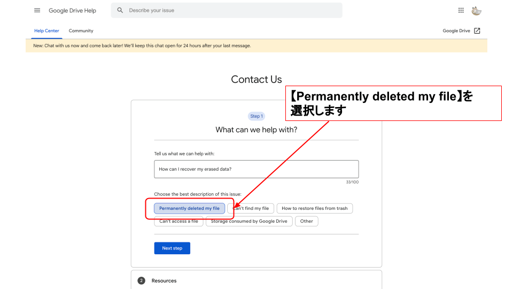Image resolution: width=513 pixels, height=289 pixels.
Task: Open the Community tab
Action: click(x=81, y=31)
